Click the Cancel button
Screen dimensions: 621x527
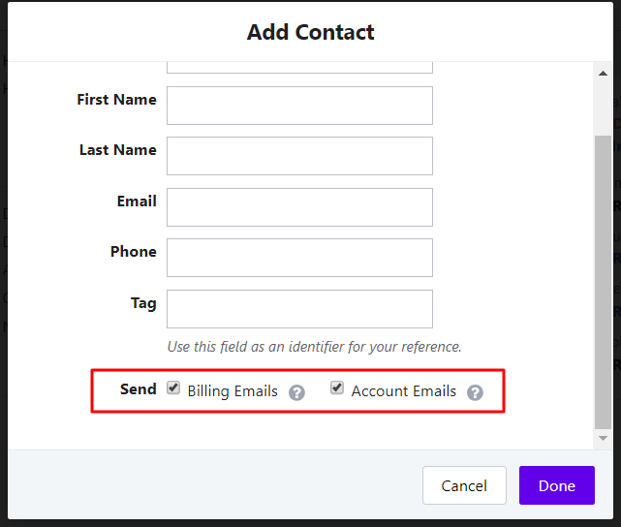(464, 485)
